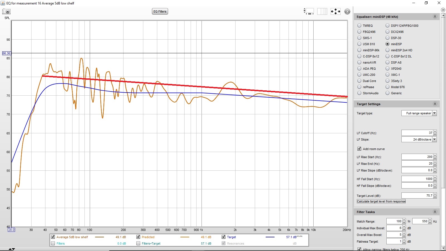Screen dimensions: 446x251
Task: Click LF Cutoff (Hz) input field
Action: point(417,133)
